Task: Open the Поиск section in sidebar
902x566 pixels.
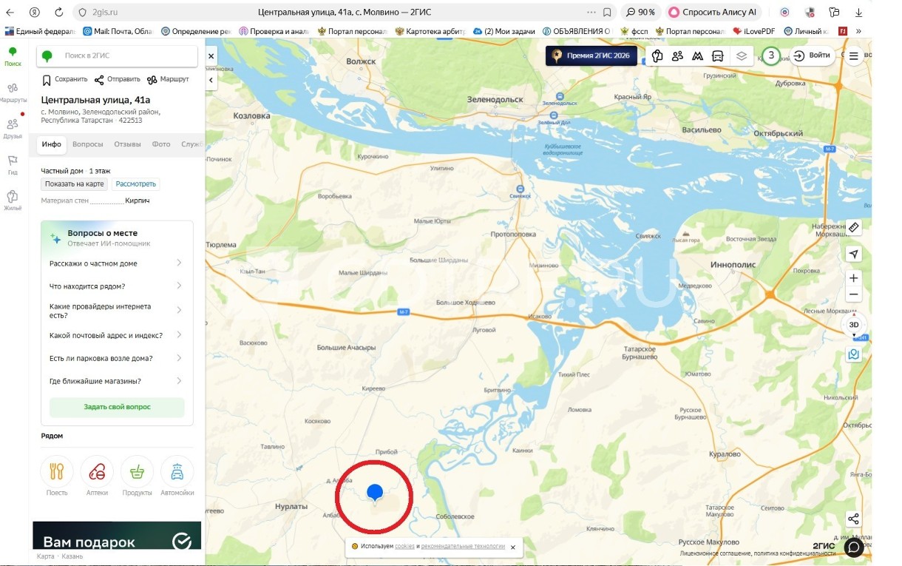Action: [13, 56]
